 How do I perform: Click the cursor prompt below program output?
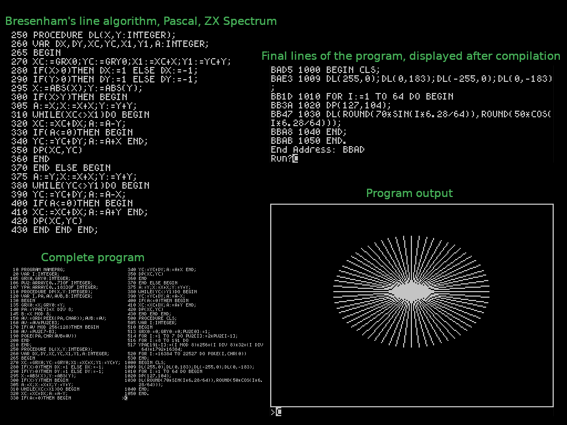point(279,412)
